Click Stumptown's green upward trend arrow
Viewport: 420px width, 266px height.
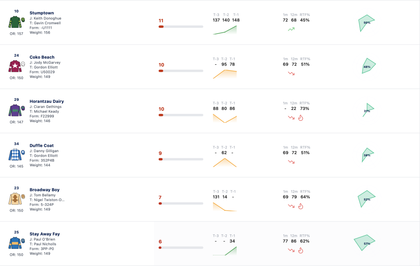point(291,29)
